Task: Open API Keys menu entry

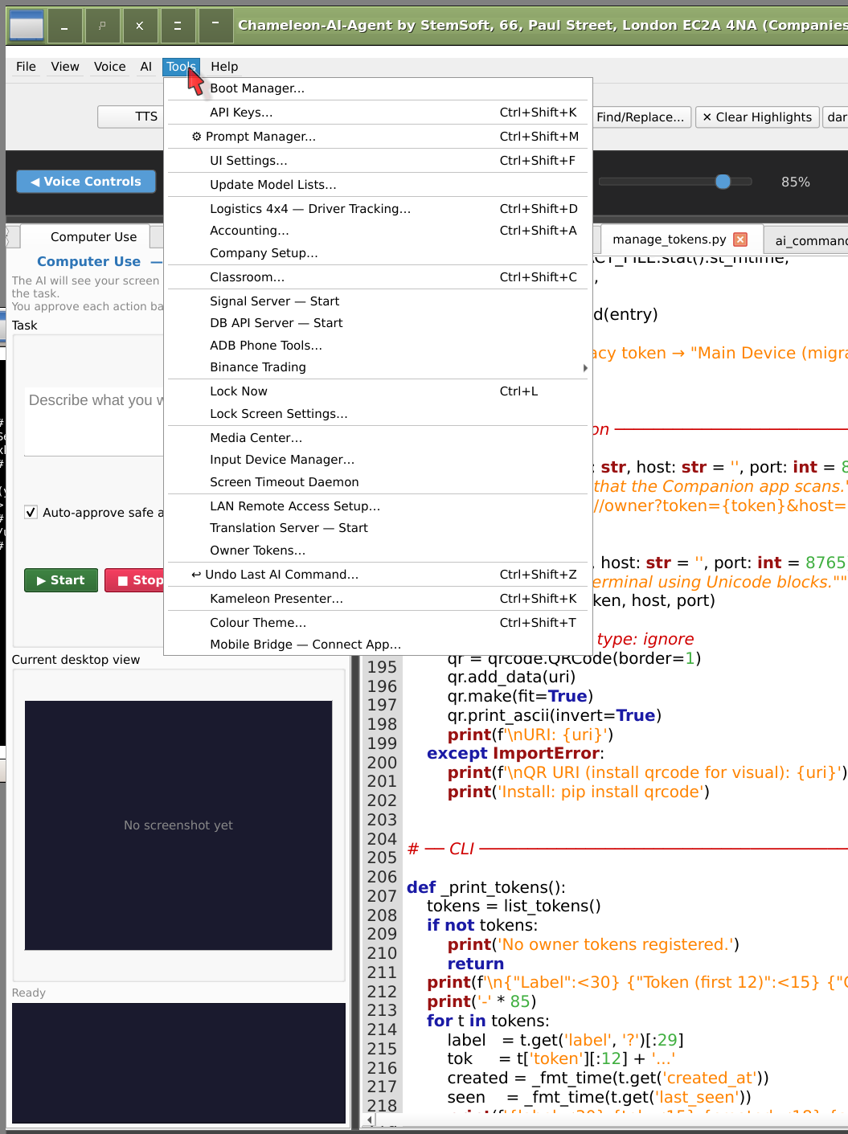Action: [378, 113]
